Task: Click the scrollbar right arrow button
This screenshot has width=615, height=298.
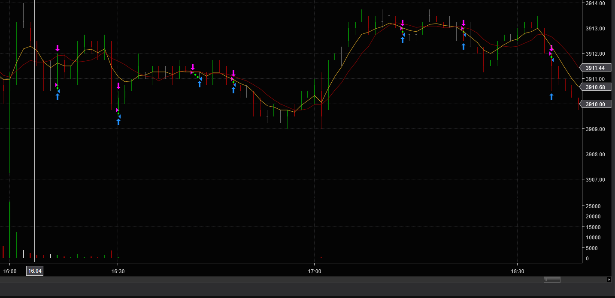Action: pyautogui.click(x=609, y=280)
